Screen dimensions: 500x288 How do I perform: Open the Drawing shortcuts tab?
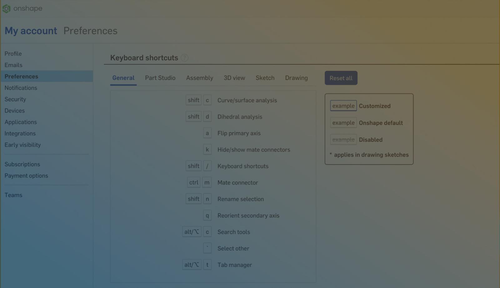pos(296,78)
